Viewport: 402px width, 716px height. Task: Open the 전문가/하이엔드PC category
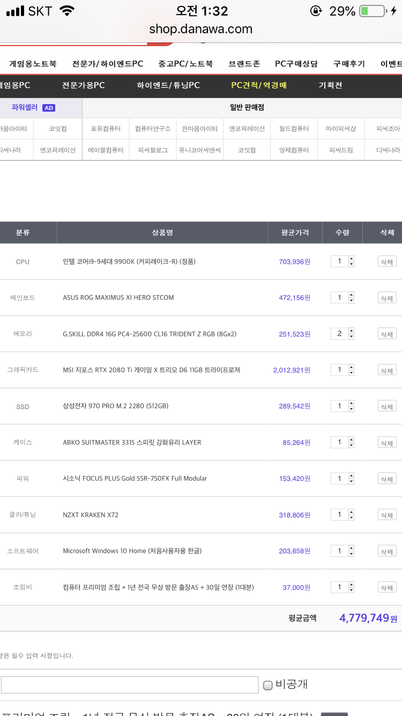[x=108, y=63]
